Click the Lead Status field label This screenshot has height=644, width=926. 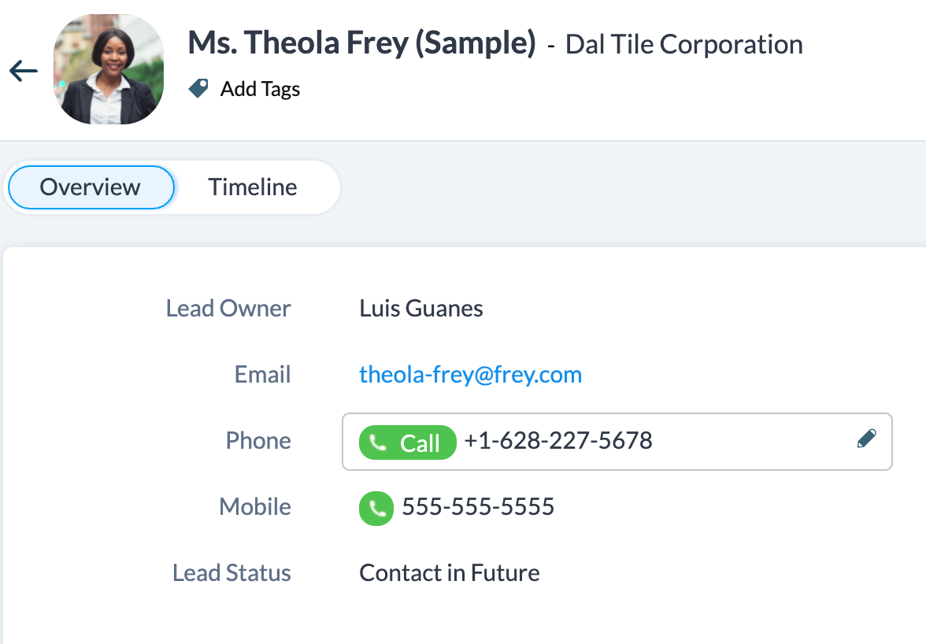pyautogui.click(x=231, y=573)
